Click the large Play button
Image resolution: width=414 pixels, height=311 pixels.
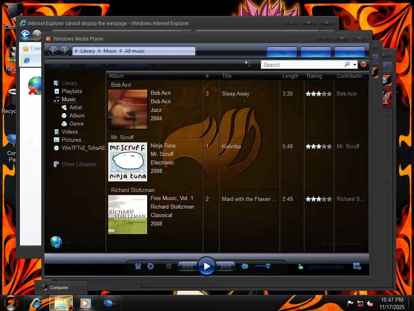[207, 266]
